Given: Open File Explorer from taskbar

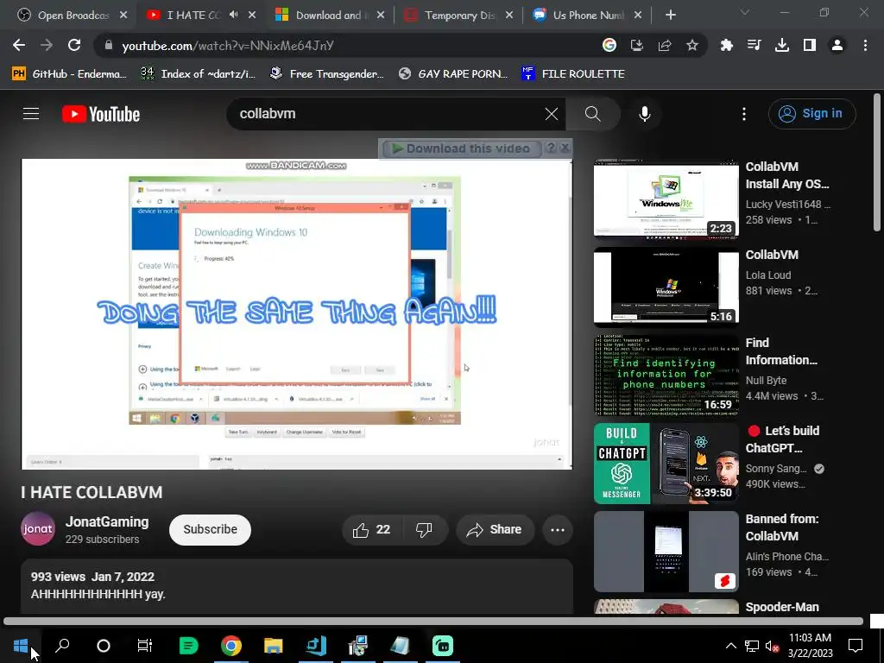Looking at the screenshot, I should 273,646.
